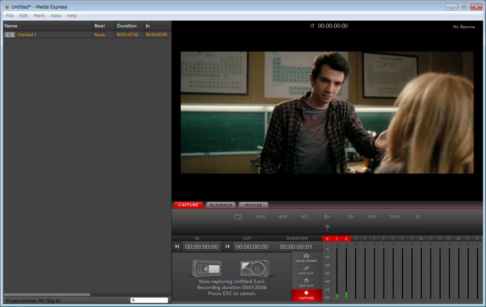Click the eject icon
This screenshot has width=486, height=307.
click(x=418, y=217)
